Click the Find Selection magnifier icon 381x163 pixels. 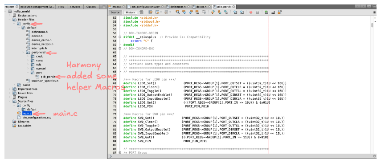click(x=178, y=12)
